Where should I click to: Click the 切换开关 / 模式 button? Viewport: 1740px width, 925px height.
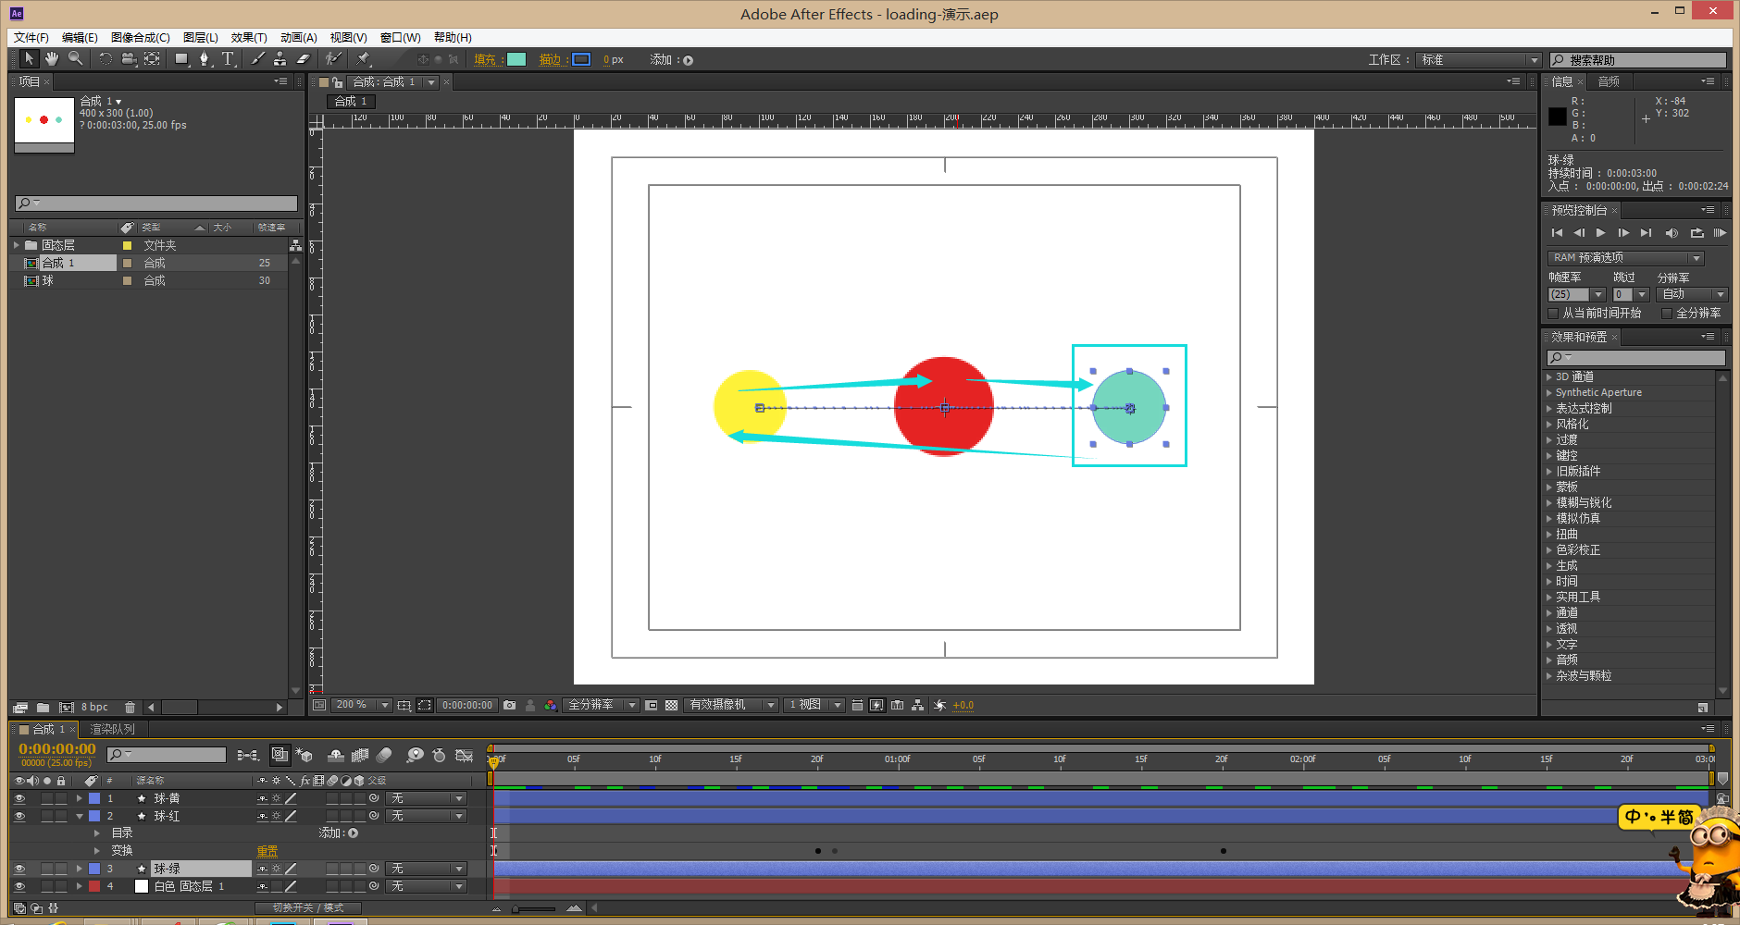pos(308,908)
